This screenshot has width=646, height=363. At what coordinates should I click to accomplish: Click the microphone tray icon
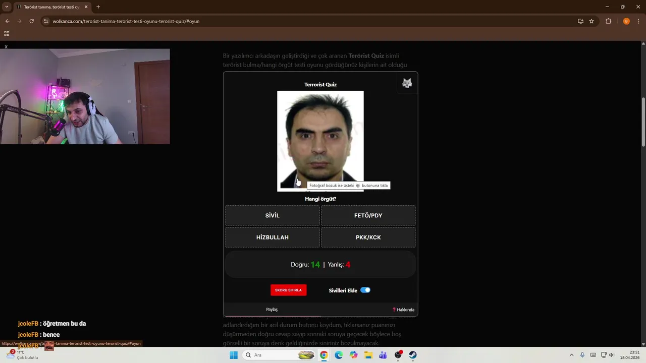click(x=582, y=355)
